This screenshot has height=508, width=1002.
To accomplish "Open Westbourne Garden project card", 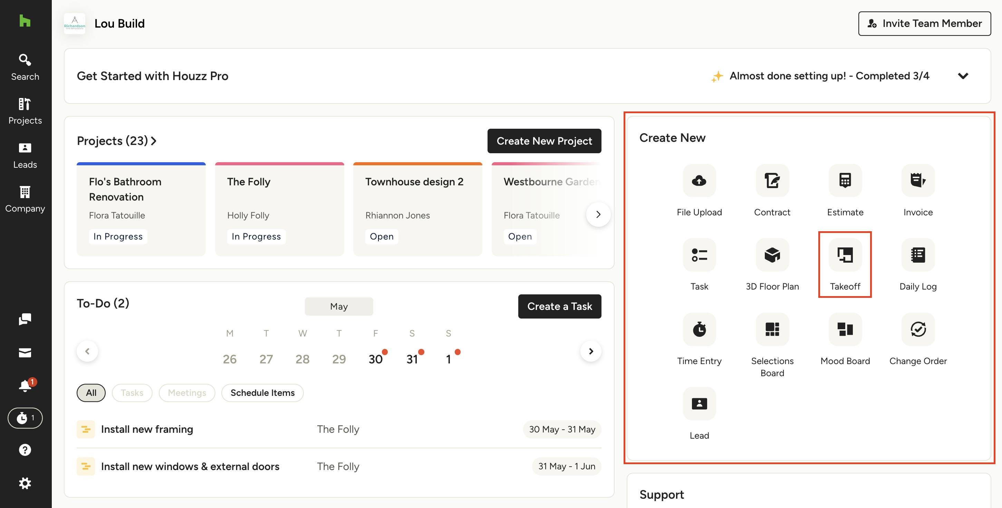I will (546, 209).
